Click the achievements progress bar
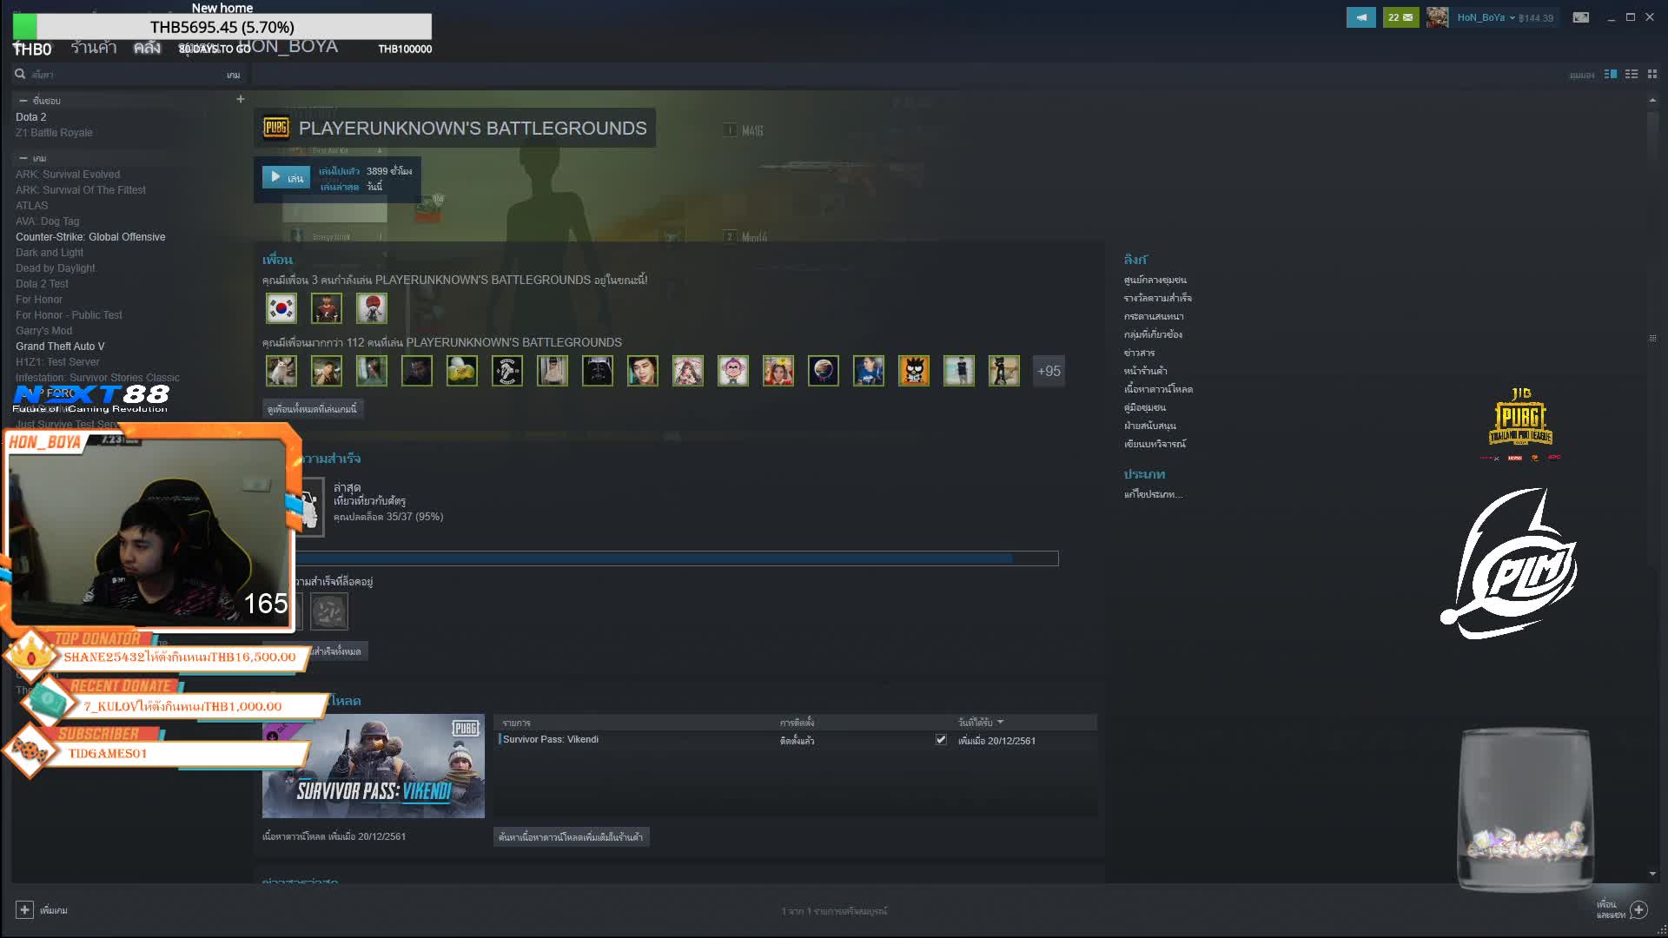Viewport: 1668px width, 938px height. (677, 558)
